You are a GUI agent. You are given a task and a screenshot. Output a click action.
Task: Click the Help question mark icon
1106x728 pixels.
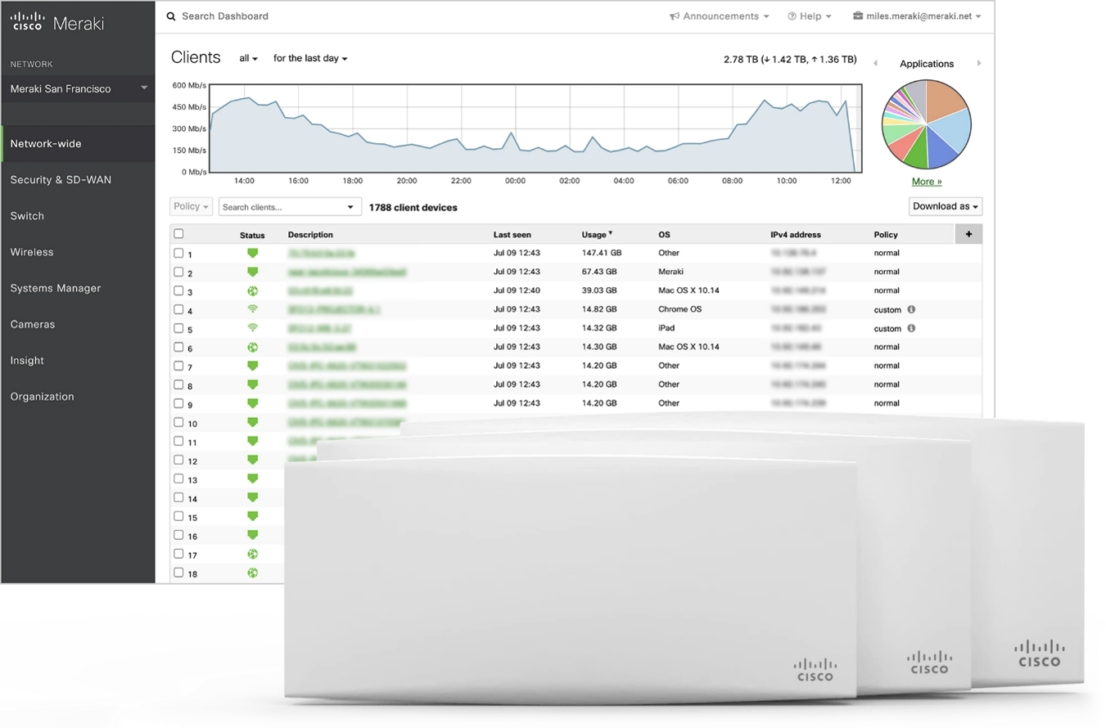click(x=792, y=16)
